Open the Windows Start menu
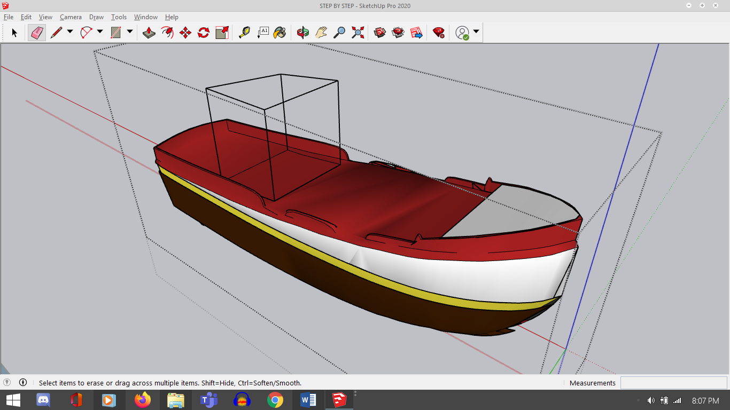Screen dimensions: 730x410 [13, 400]
